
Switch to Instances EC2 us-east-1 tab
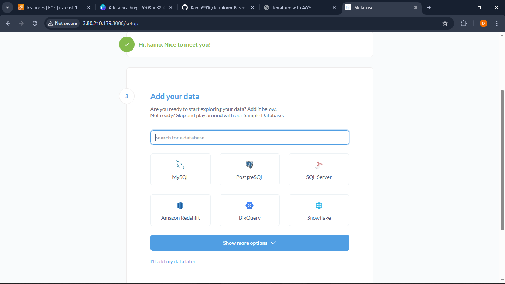(x=52, y=7)
